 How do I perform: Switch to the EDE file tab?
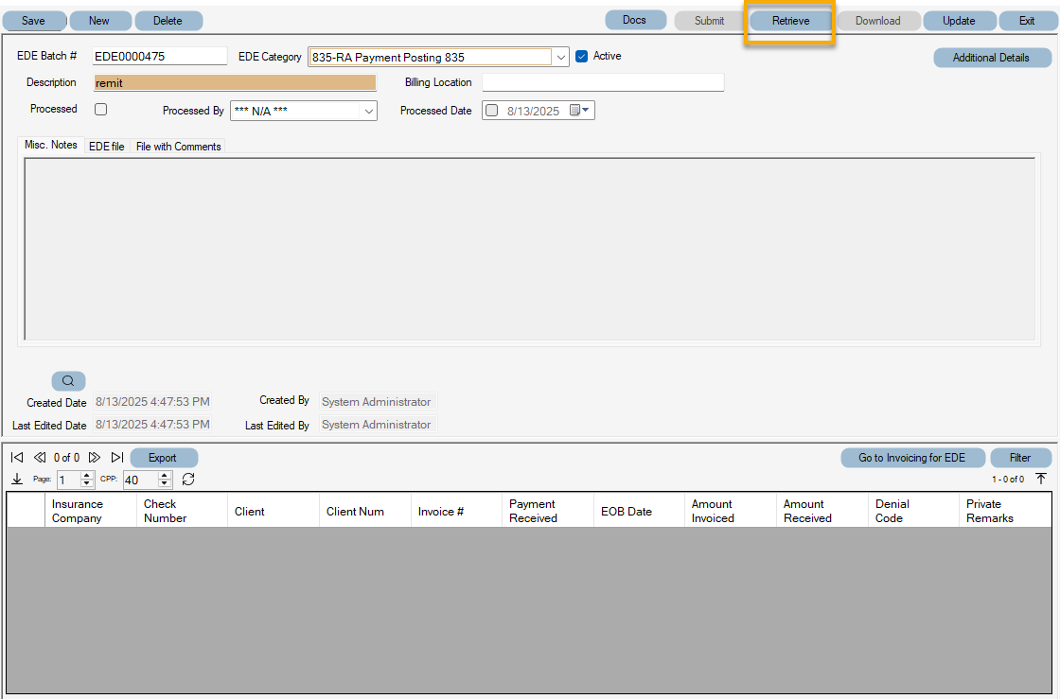(x=106, y=146)
